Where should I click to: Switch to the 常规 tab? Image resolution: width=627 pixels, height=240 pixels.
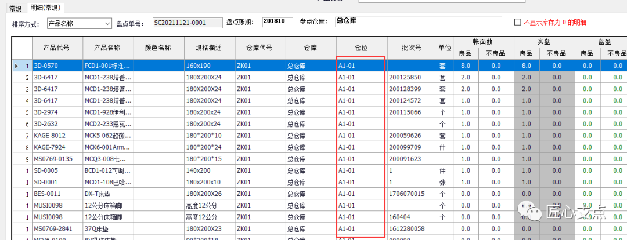point(15,8)
